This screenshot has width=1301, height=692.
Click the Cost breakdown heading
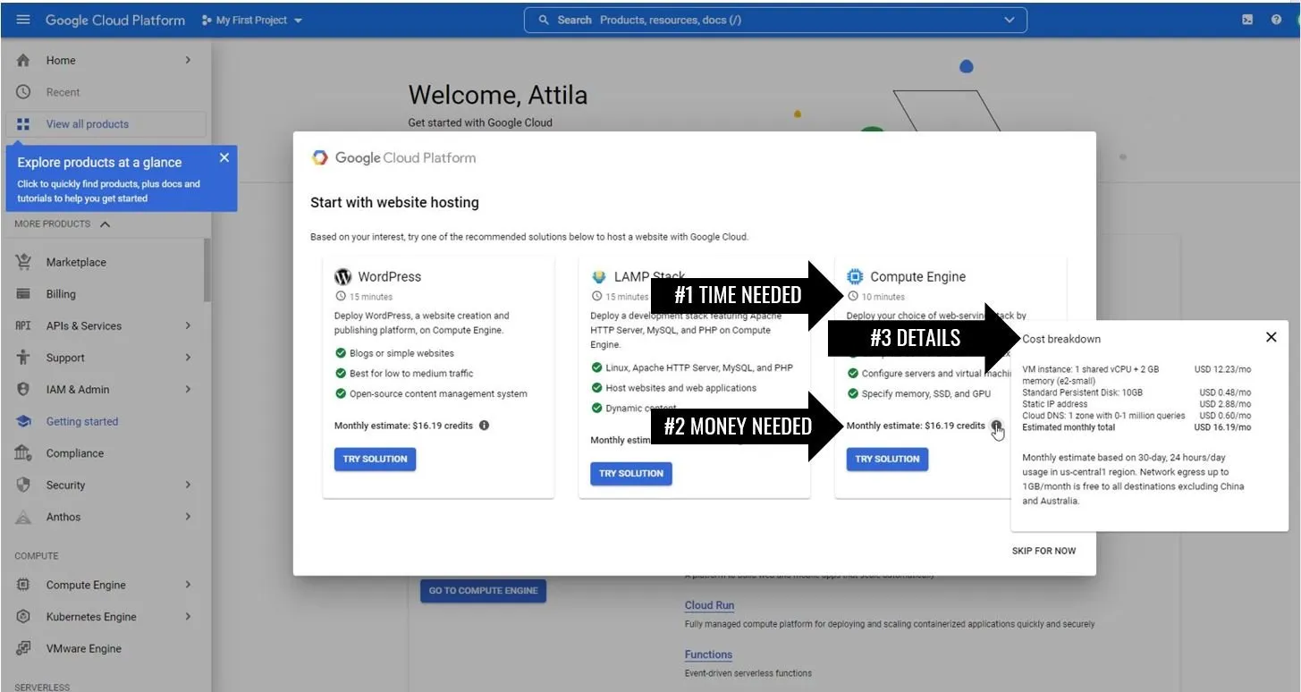pos(1061,339)
